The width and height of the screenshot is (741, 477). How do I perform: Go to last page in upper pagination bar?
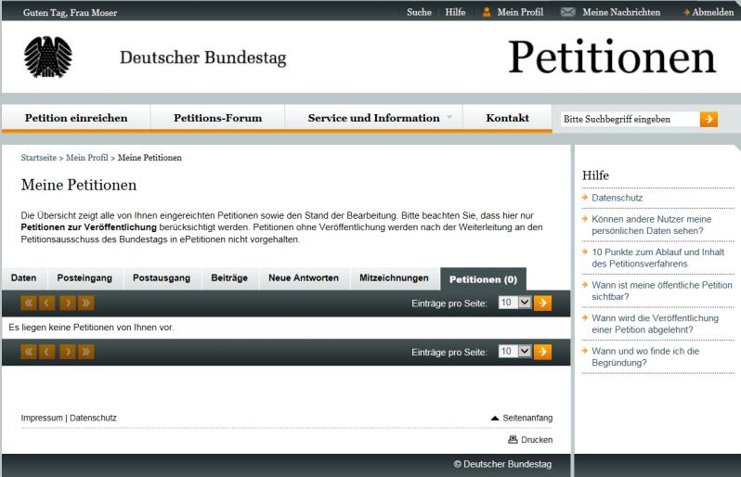tap(86, 303)
